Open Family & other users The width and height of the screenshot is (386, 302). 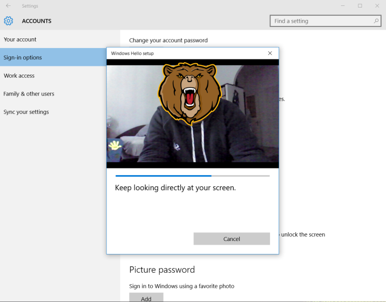(29, 94)
